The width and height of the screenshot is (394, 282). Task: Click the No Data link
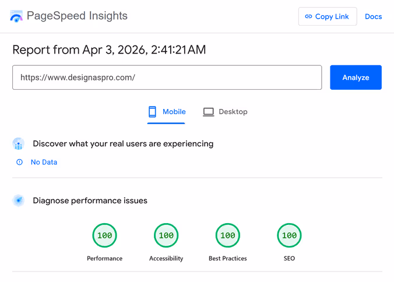point(44,163)
